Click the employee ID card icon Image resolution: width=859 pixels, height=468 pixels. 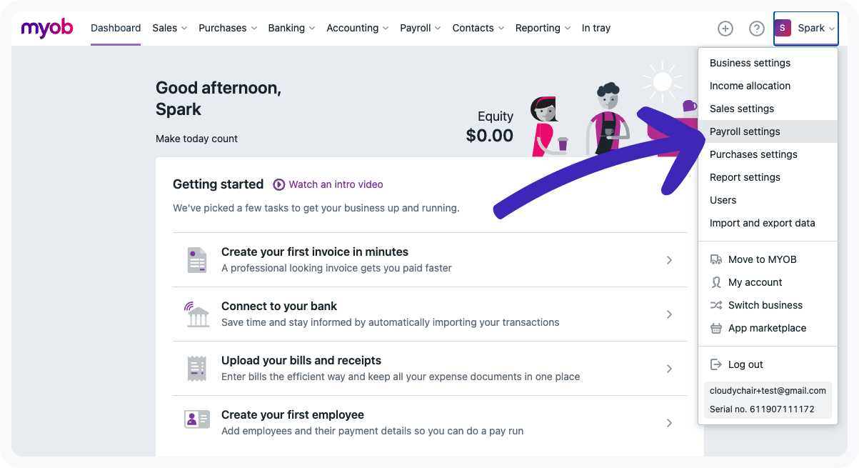(x=196, y=419)
